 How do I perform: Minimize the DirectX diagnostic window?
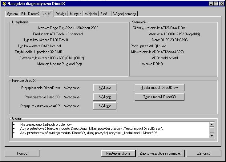tap(211, 4)
